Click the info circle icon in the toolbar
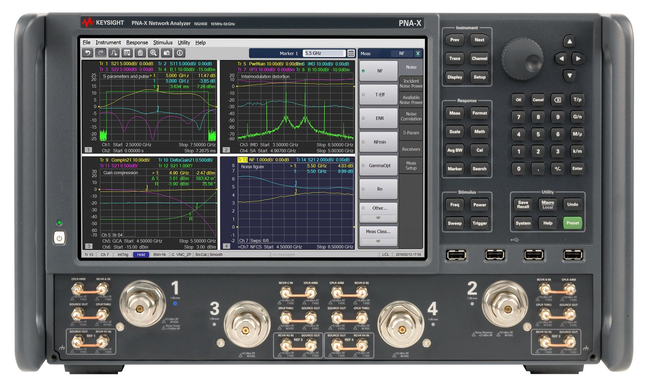Image resolution: width=645 pixels, height=387 pixels. pyautogui.click(x=180, y=53)
